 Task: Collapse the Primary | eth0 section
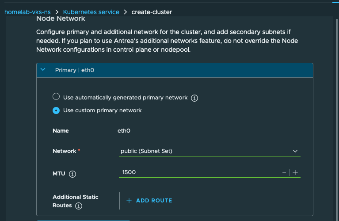[43, 70]
